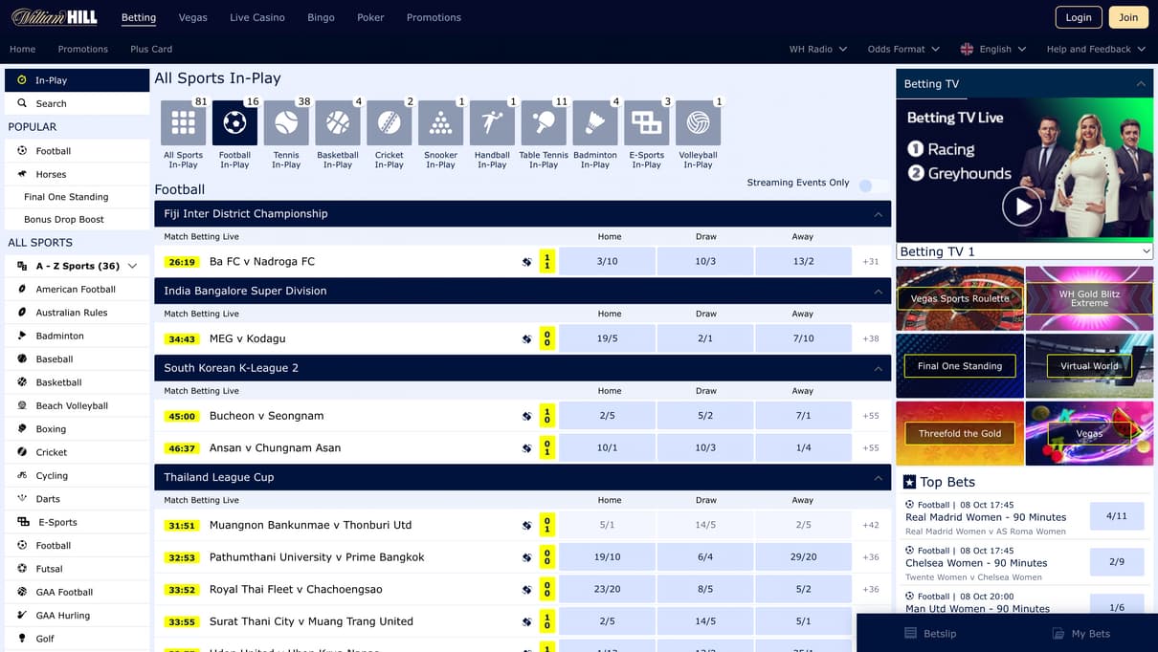Open the Betting TV 1 channel dropdown

[1024, 251]
